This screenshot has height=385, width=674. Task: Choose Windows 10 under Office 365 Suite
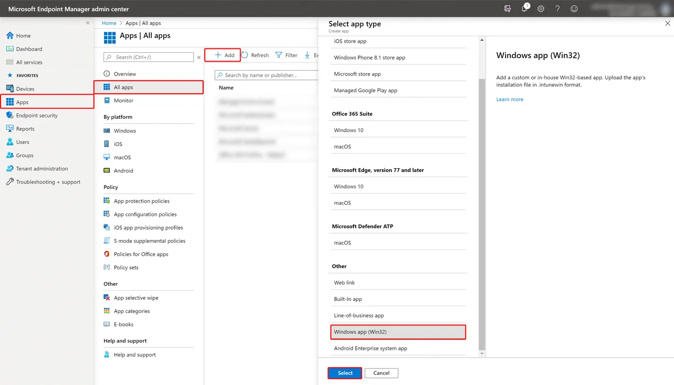coord(398,130)
